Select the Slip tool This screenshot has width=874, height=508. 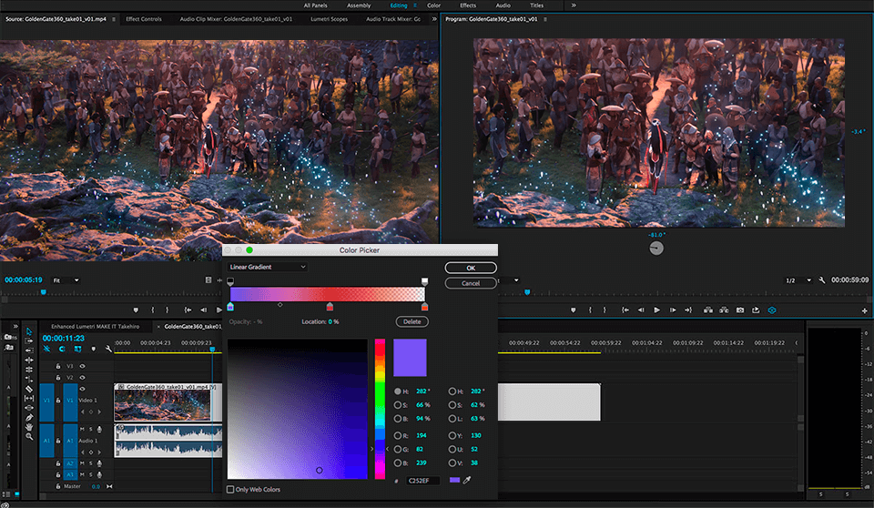(x=29, y=398)
